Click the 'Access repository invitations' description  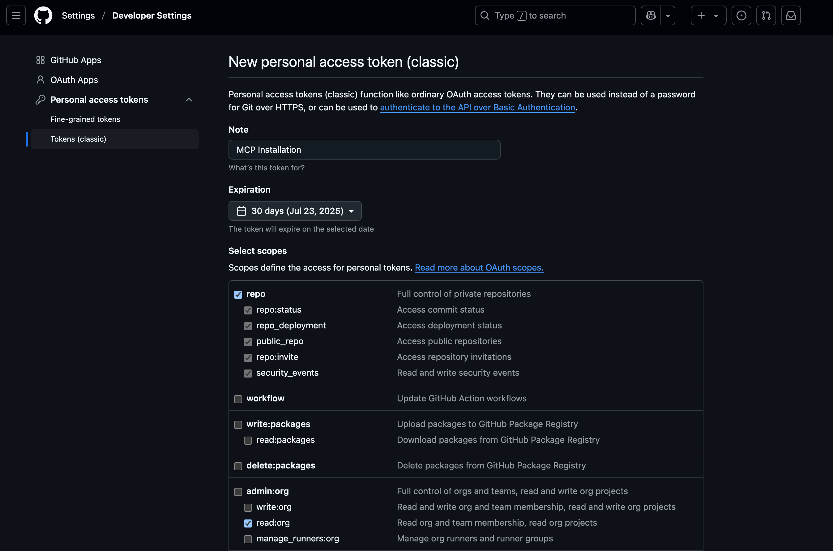[454, 357]
